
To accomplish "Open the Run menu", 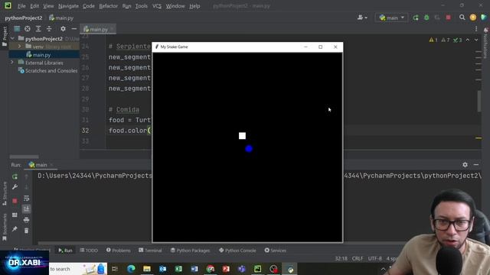I will [126, 6].
